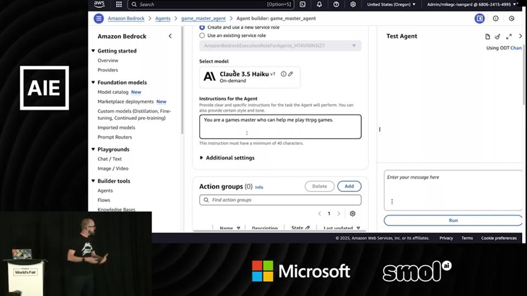
Task: Open action groups table preferences gear
Action: tap(352, 213)
